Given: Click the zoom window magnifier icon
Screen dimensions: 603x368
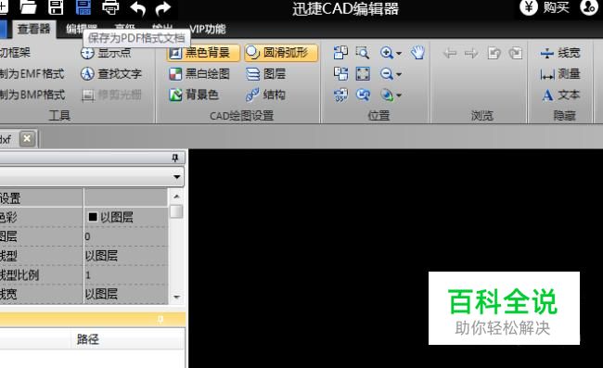Looking at the screenshot, I should [362, 53].
